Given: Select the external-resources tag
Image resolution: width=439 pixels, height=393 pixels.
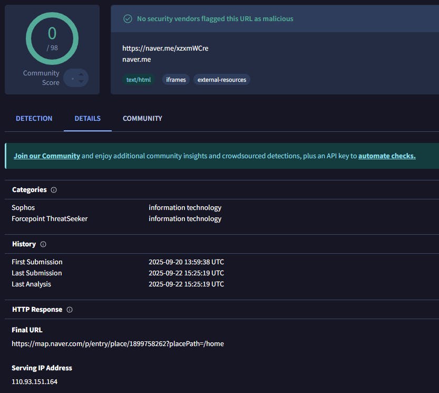Looking at the screenshot, I should pos(221,80).
